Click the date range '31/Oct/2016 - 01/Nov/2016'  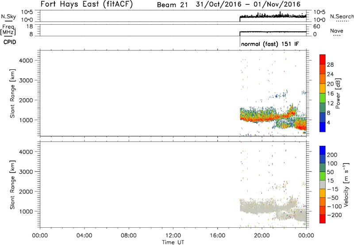point(248,4)
